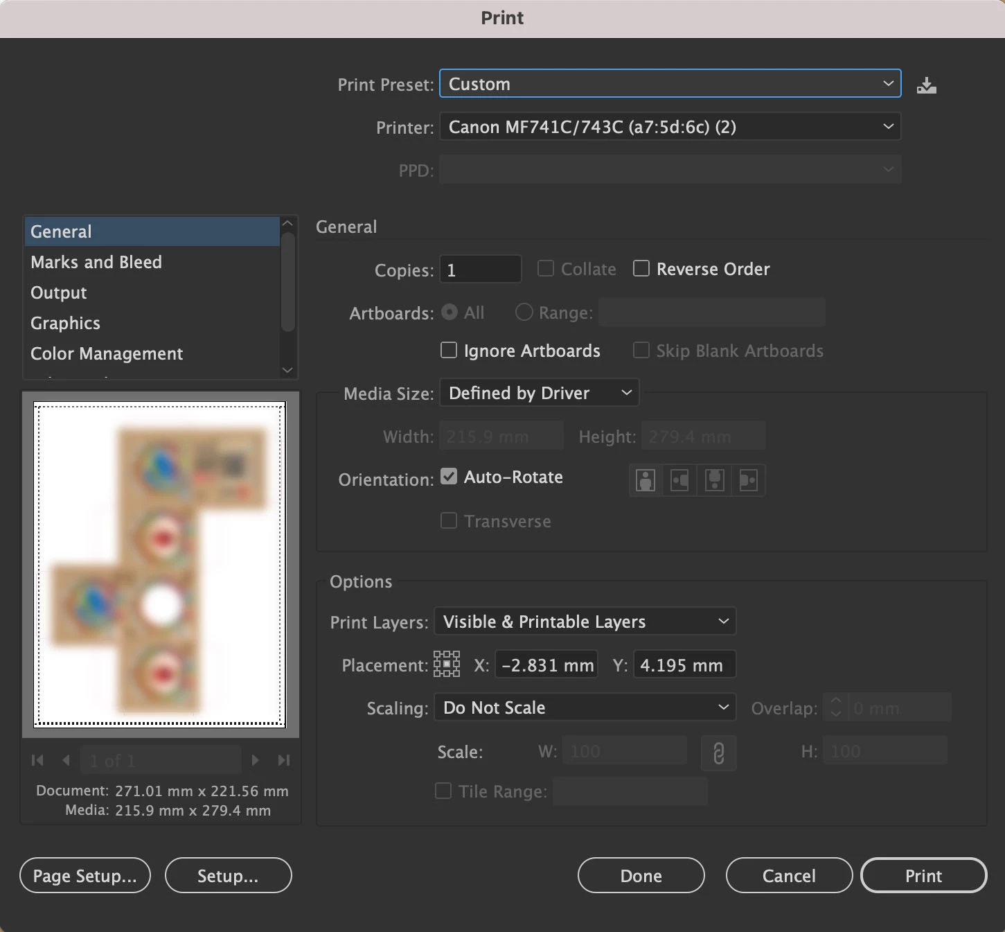Viewport: 1005px width, 932px height.
Task: Click the Page Setup... button
Action: (85, 876)
